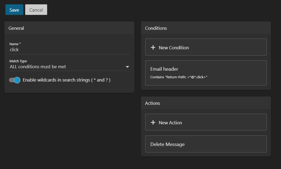Image resolution: width=281 pixels, height=169 pixels.
Task: Click the plus icon beside New Condition
Action: coord(153,47)
